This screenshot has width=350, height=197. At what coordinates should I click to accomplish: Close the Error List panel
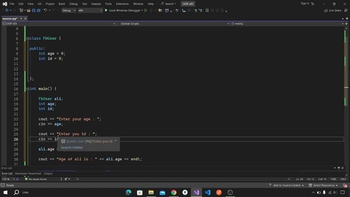tap(343, 168)
